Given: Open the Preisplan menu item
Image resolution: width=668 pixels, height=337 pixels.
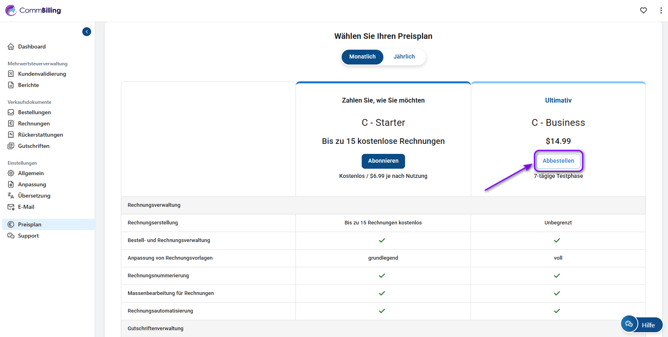Looking at the screenshot, I should click(30, 224).
